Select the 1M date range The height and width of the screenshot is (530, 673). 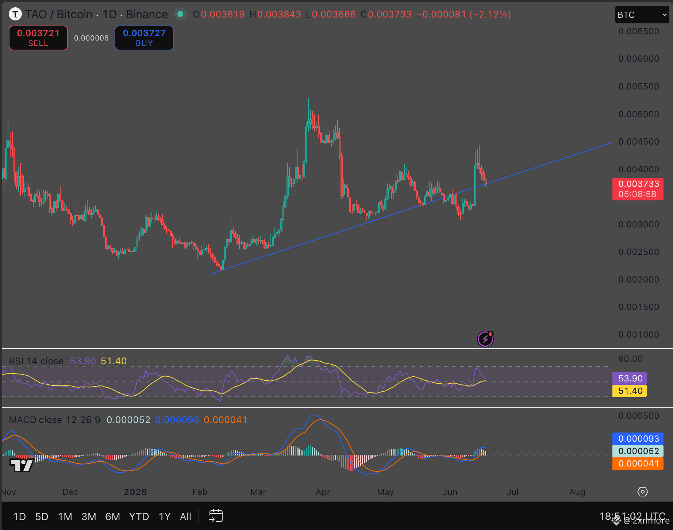pyautogui.click(x=65, y=516)
